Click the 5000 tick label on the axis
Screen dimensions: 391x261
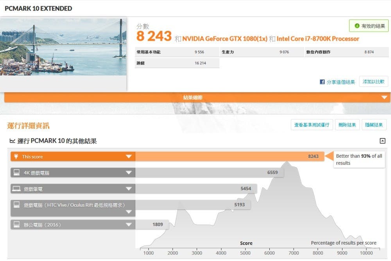click(x=245, y=253)
